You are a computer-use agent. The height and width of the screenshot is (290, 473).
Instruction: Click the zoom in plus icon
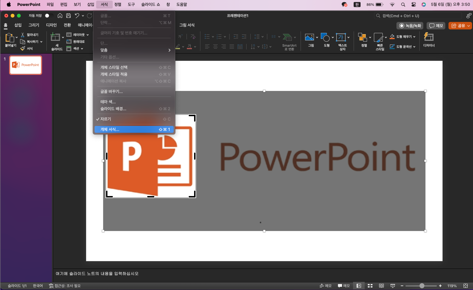tap(440, 286)
